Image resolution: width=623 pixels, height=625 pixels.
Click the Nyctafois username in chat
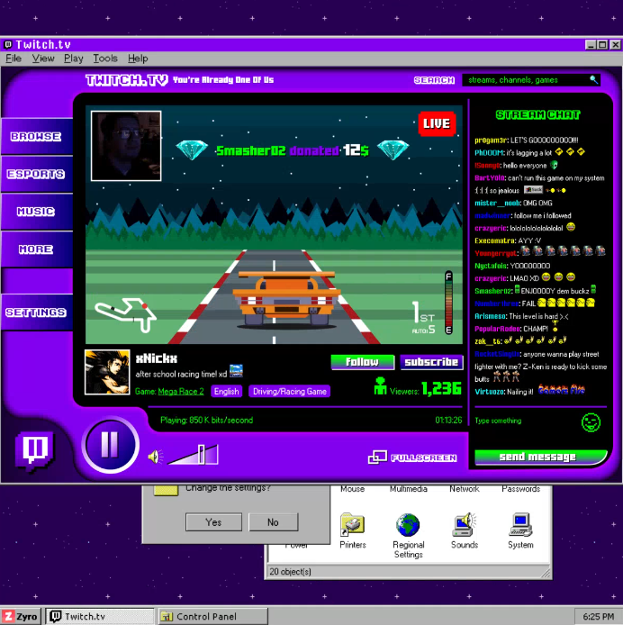click(491, 266)
